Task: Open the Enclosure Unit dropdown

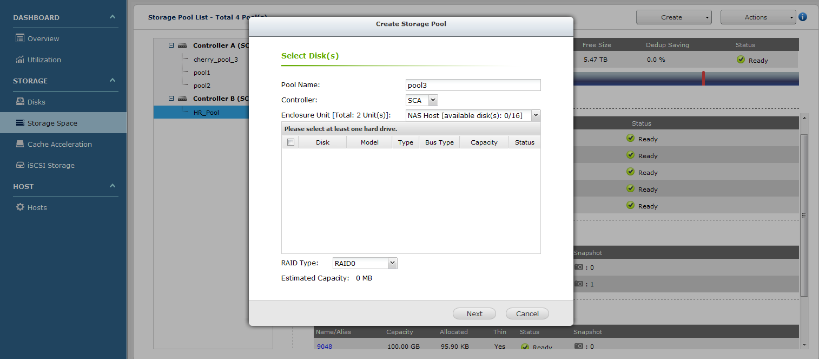Action: (x=536, y=115)
